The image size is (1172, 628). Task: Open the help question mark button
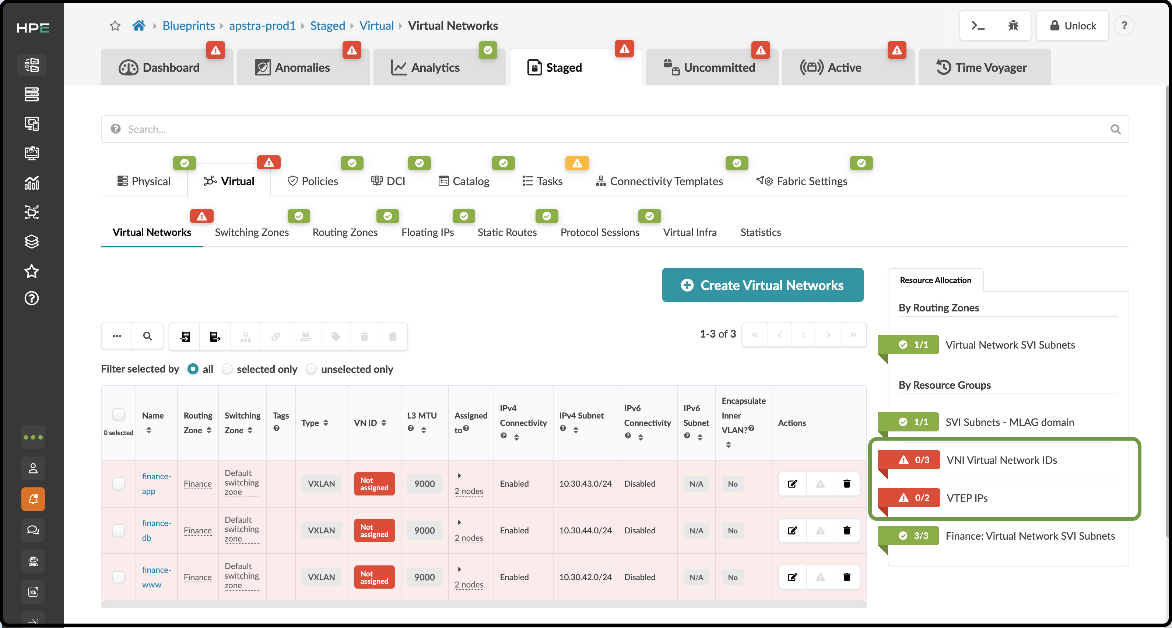click(x=1124, y=25)
